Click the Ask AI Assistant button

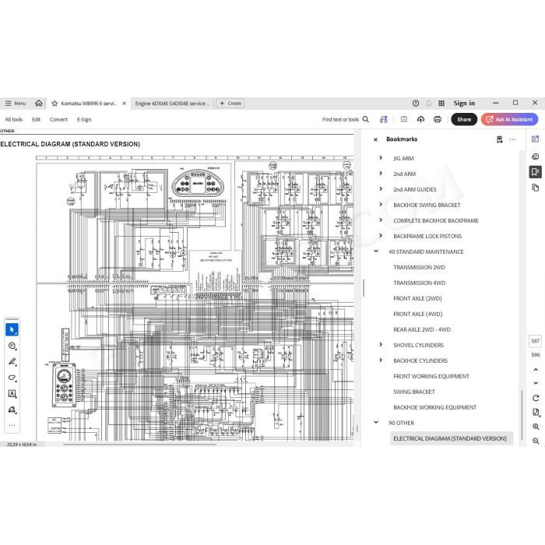[x=509, y=119]
